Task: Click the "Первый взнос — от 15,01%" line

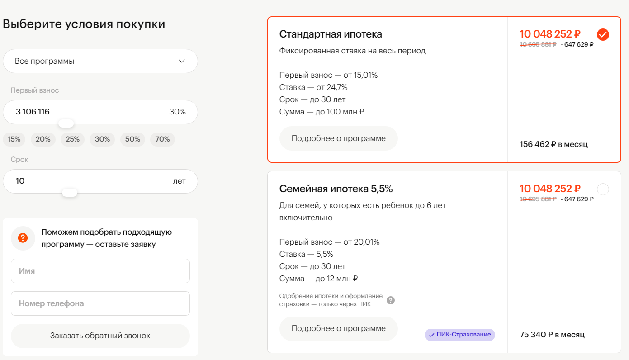Action: 329,75
